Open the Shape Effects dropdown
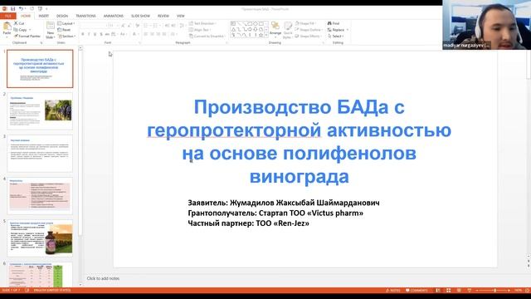Screen dimensions: 531x299 pos(308,36)
